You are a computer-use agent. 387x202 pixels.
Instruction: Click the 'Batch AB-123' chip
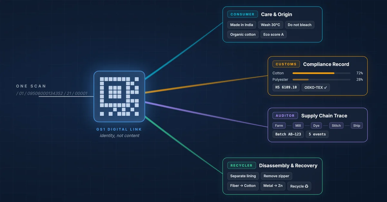tap(288, 134)
